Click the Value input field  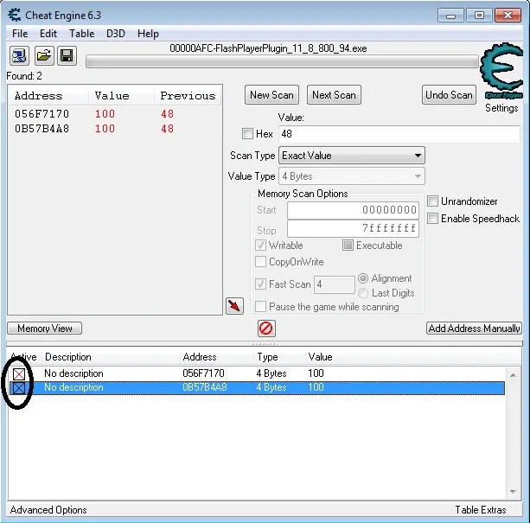pyautogui.click(x=399, y=134)
